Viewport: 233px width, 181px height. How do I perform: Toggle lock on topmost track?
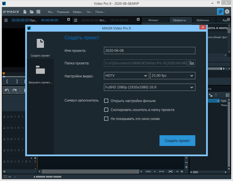tap(4, 117)
